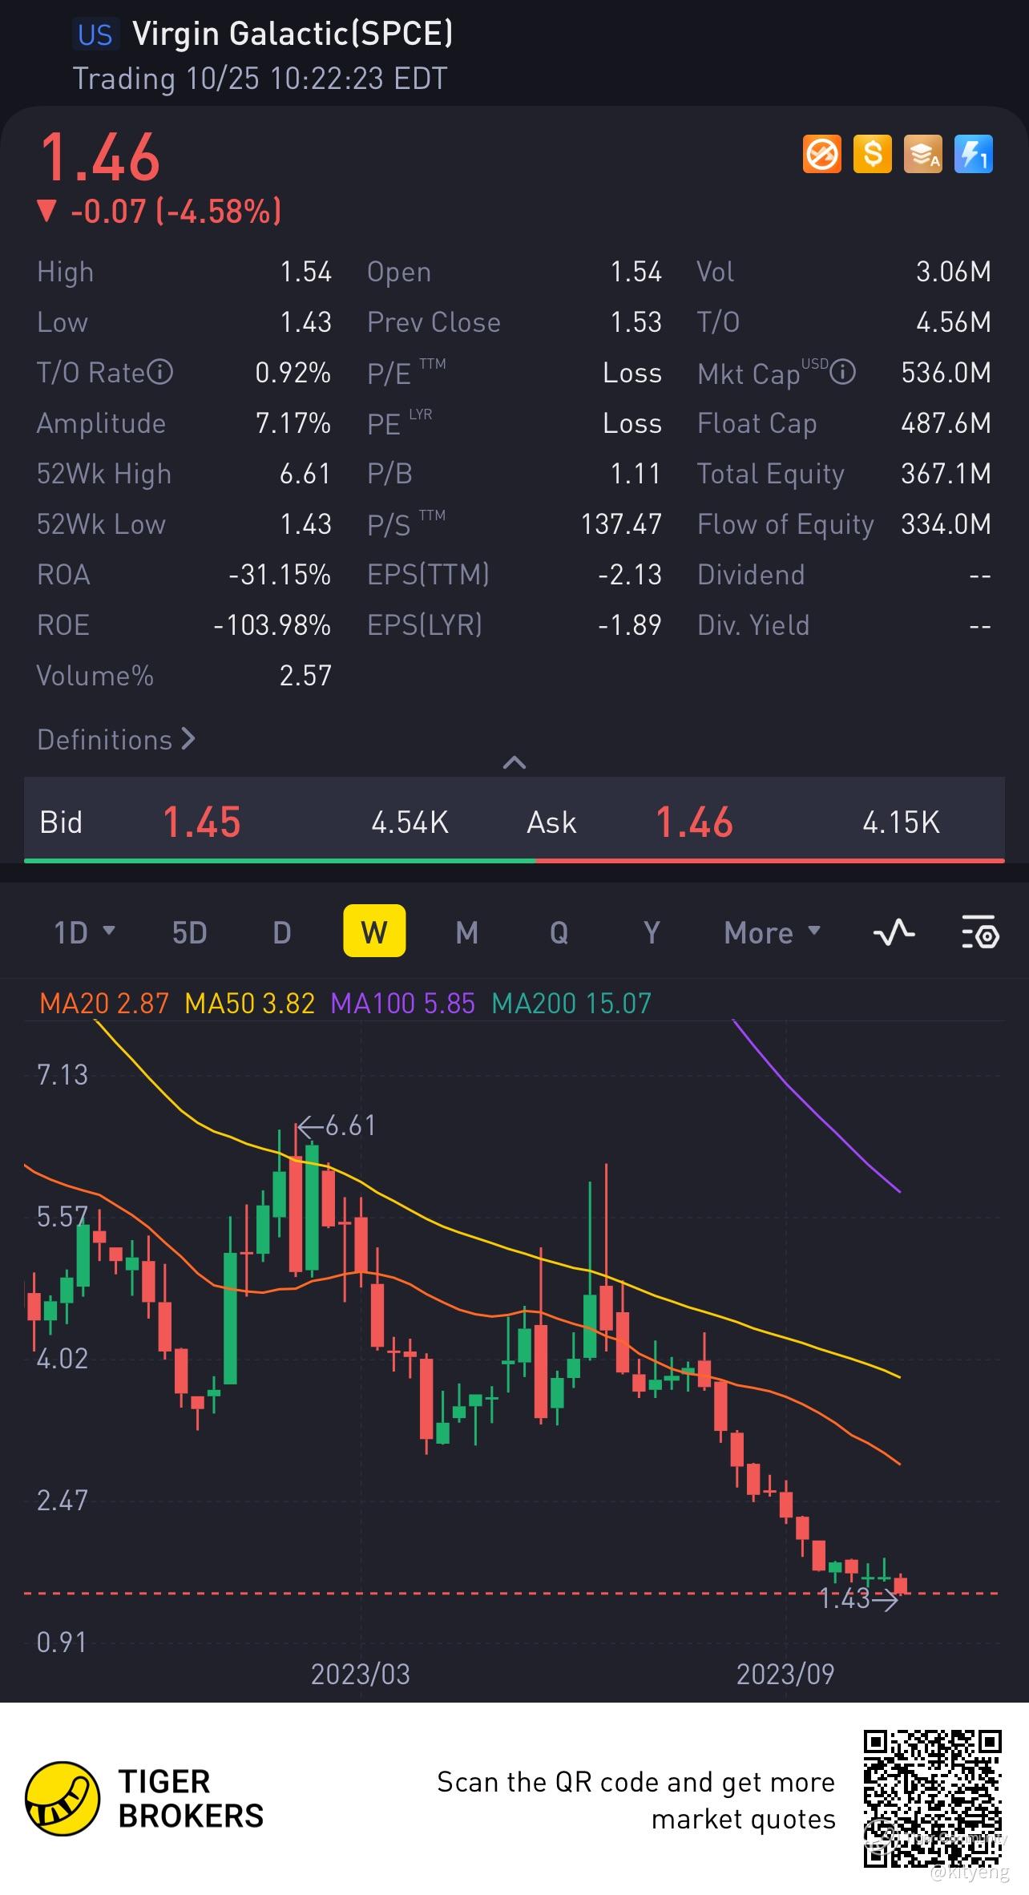This screenshot has width=1029, height=1895.
Task: Tap the orange no-shorting badge icon
Action: click(x=821, y=154)
